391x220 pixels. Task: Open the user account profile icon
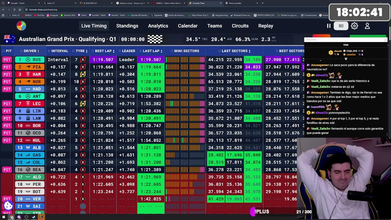[x=367, y=26]
